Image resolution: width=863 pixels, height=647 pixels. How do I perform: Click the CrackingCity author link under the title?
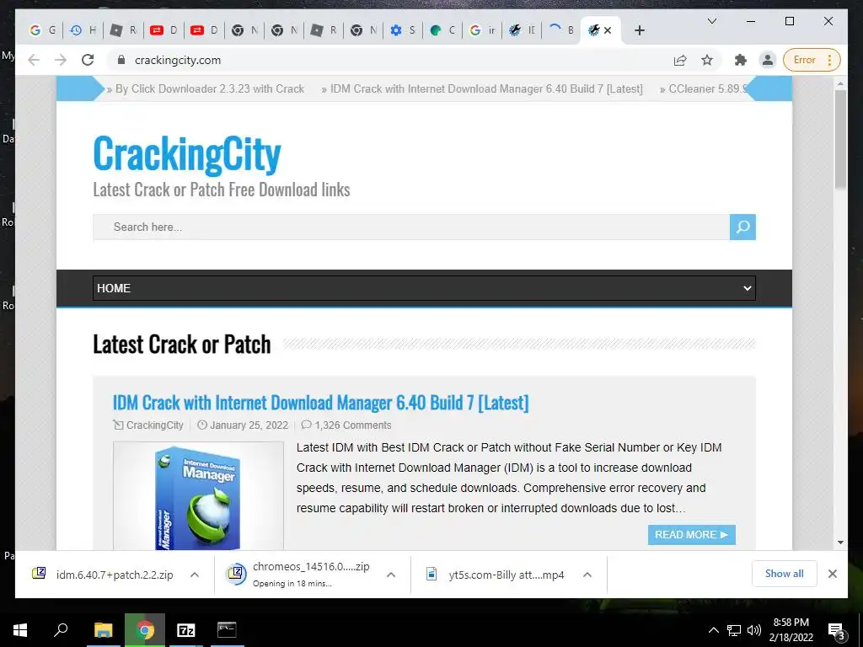(x=155, y=425)
